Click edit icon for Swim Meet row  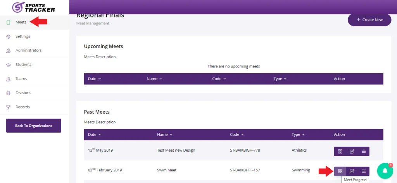tap(352, 171)
